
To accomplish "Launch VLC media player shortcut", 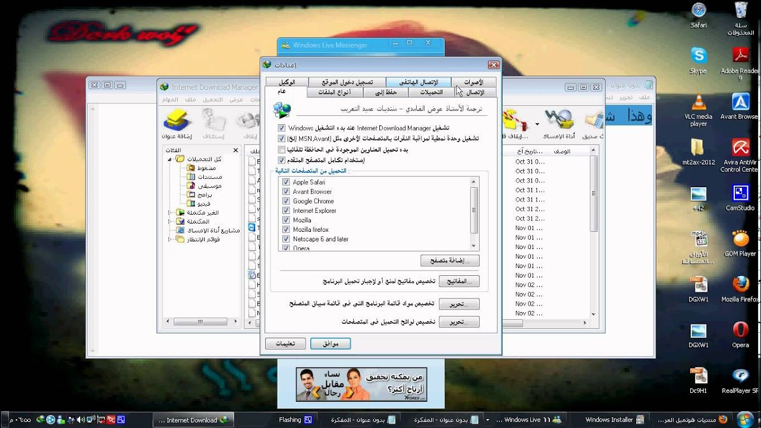I will [699, 110].
